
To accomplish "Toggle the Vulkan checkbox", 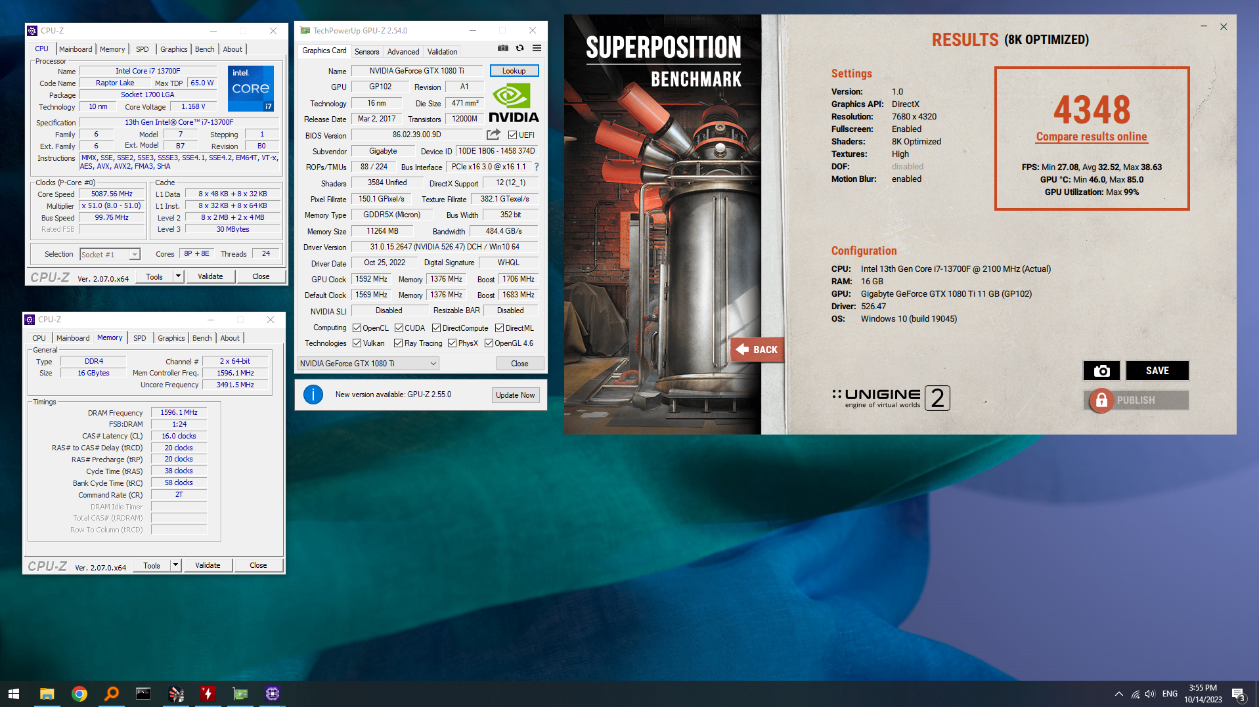I will [x=357, y=343].
